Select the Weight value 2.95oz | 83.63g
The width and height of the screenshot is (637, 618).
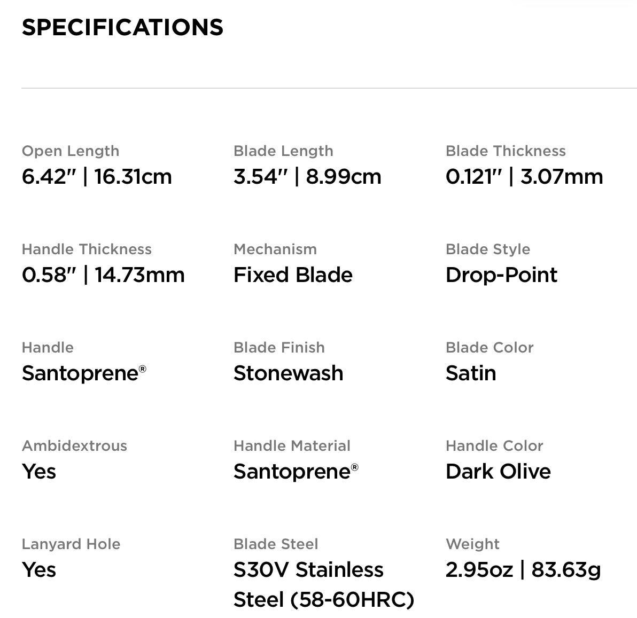pos(523,570)
